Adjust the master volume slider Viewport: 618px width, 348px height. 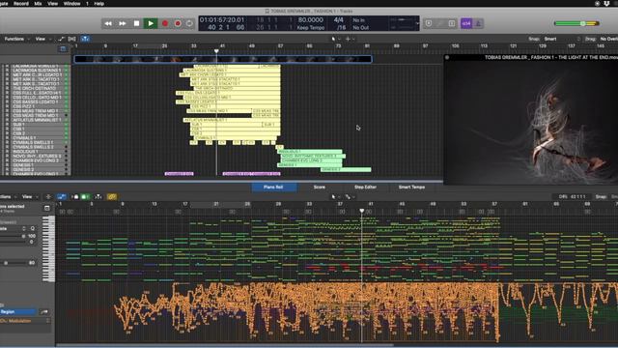[576, 23]
